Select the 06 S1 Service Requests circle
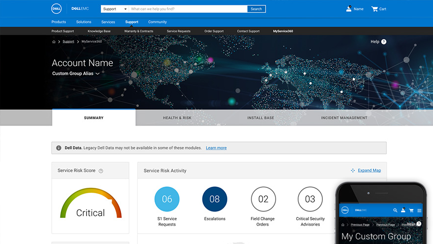The width and height of the screenshot is (433, 244). coord(167,199)
